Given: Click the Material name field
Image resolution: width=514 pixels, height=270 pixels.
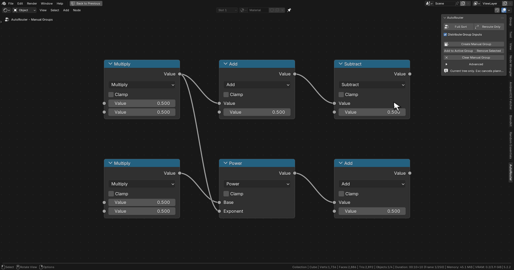Looking at the screenshot, I should (258, 10).
